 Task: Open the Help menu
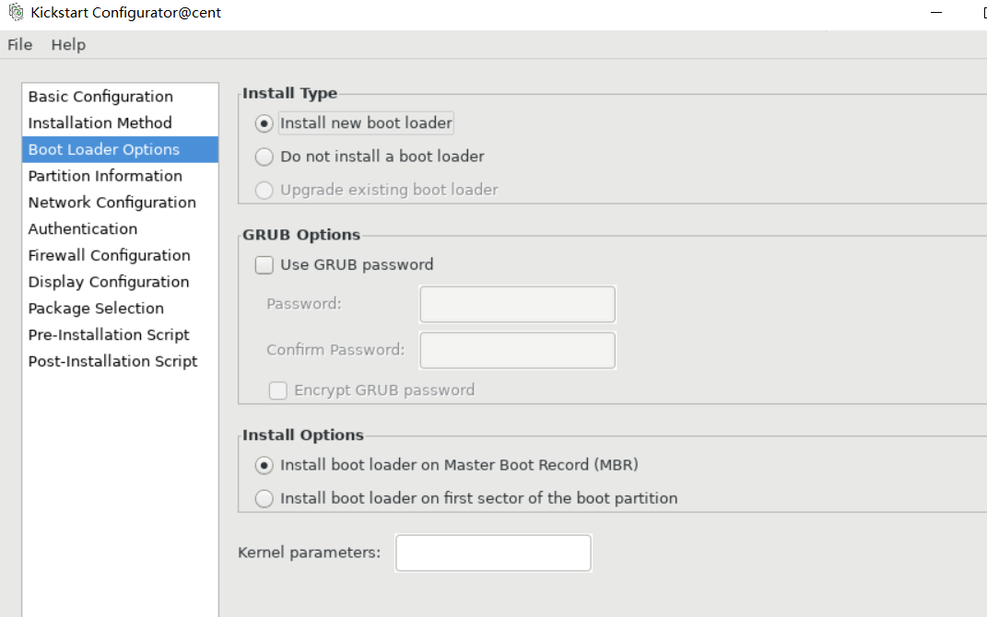point(68,44)
